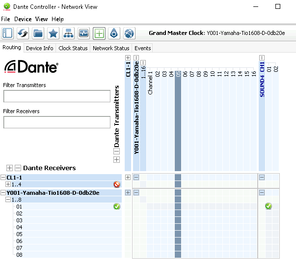This screenshot has height=271, width=296.
Task: Click the reload/refresh toolbar icon
Action: [23, 33]
